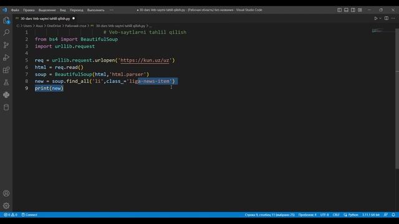399x224 pixels.
Task: Click 'req.read()' on line 6
Action: pos(69,67)
